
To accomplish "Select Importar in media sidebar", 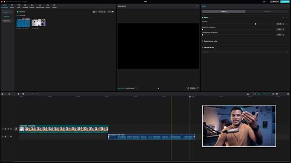I will [6, 17].
